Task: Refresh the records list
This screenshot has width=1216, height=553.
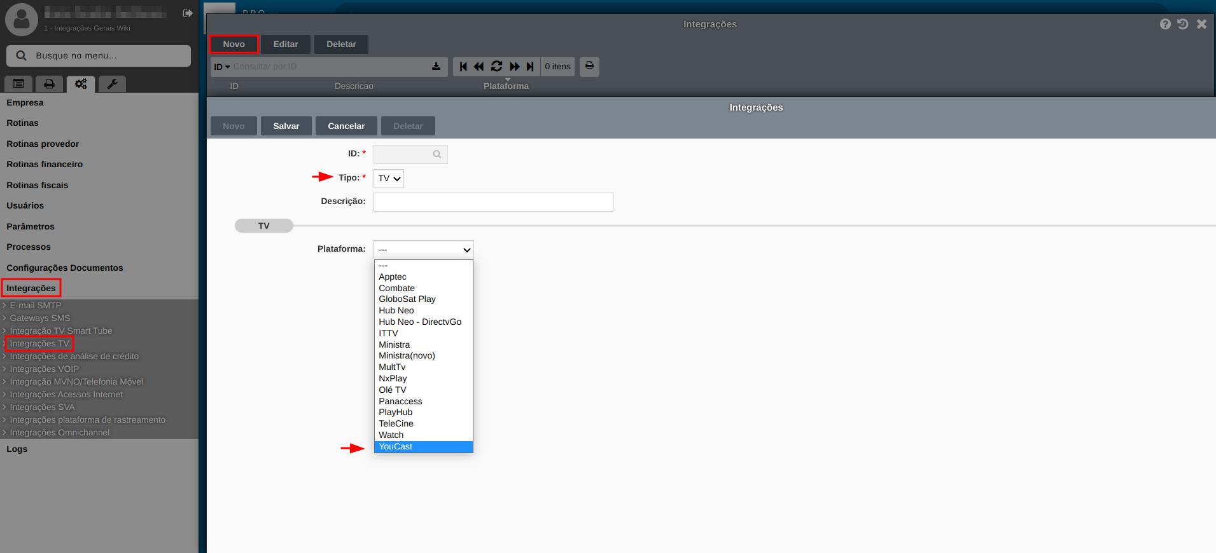Action: pyautogui.click(x=497, y=67)
